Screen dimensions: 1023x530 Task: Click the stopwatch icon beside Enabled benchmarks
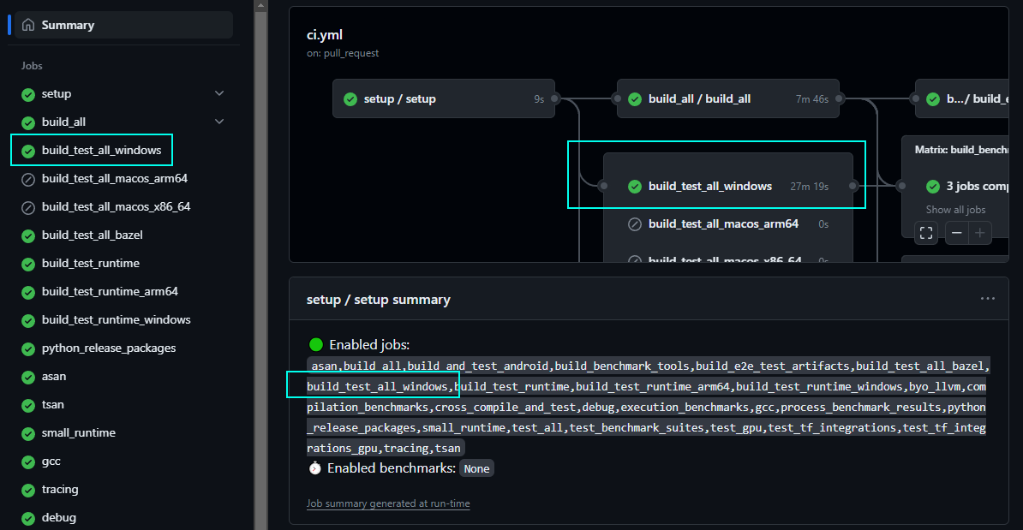pos(315,468)
